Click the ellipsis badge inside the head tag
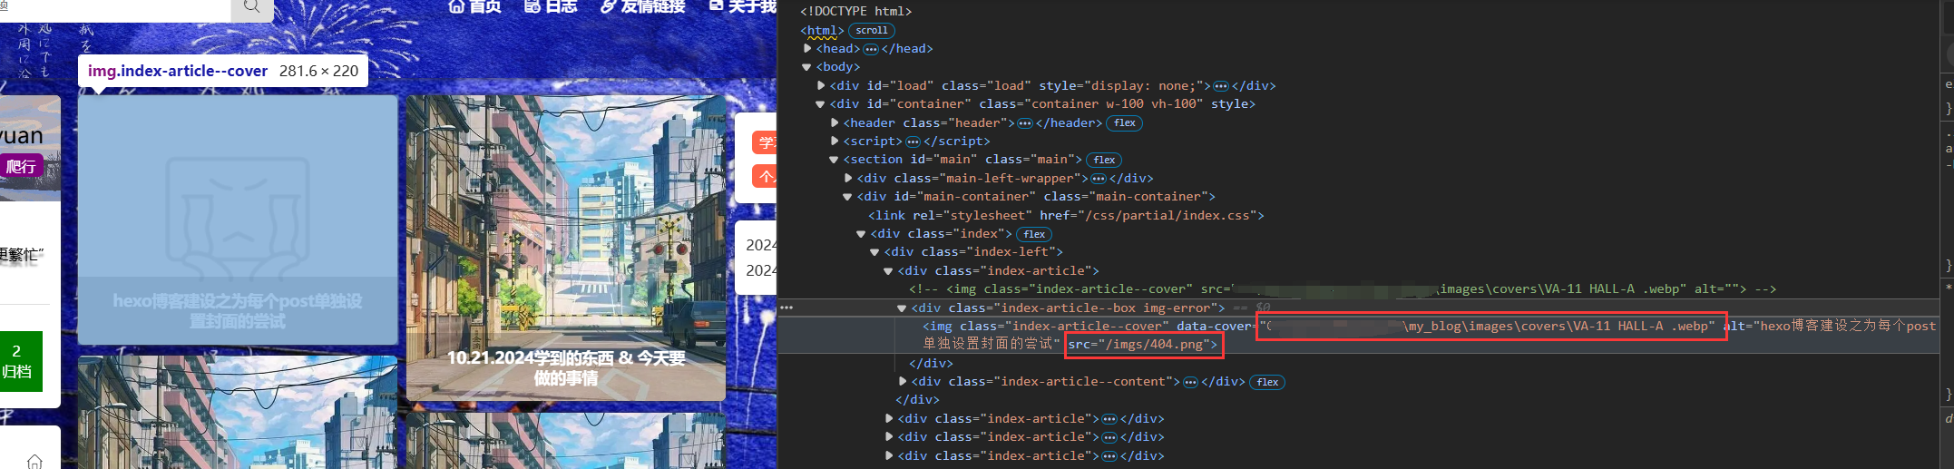This screenshot has height=469, width=1954. (x=871, y=49)
